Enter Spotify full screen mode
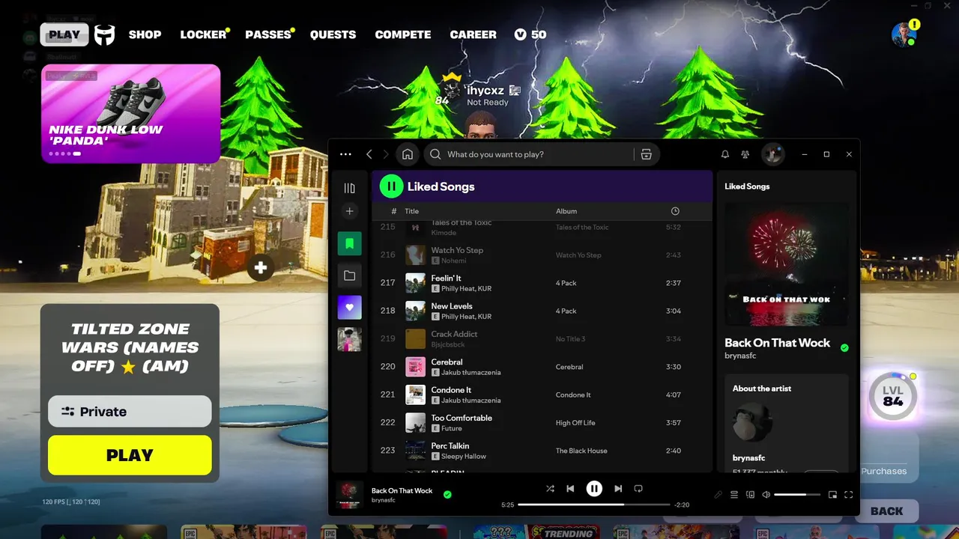 pos(849,495)
